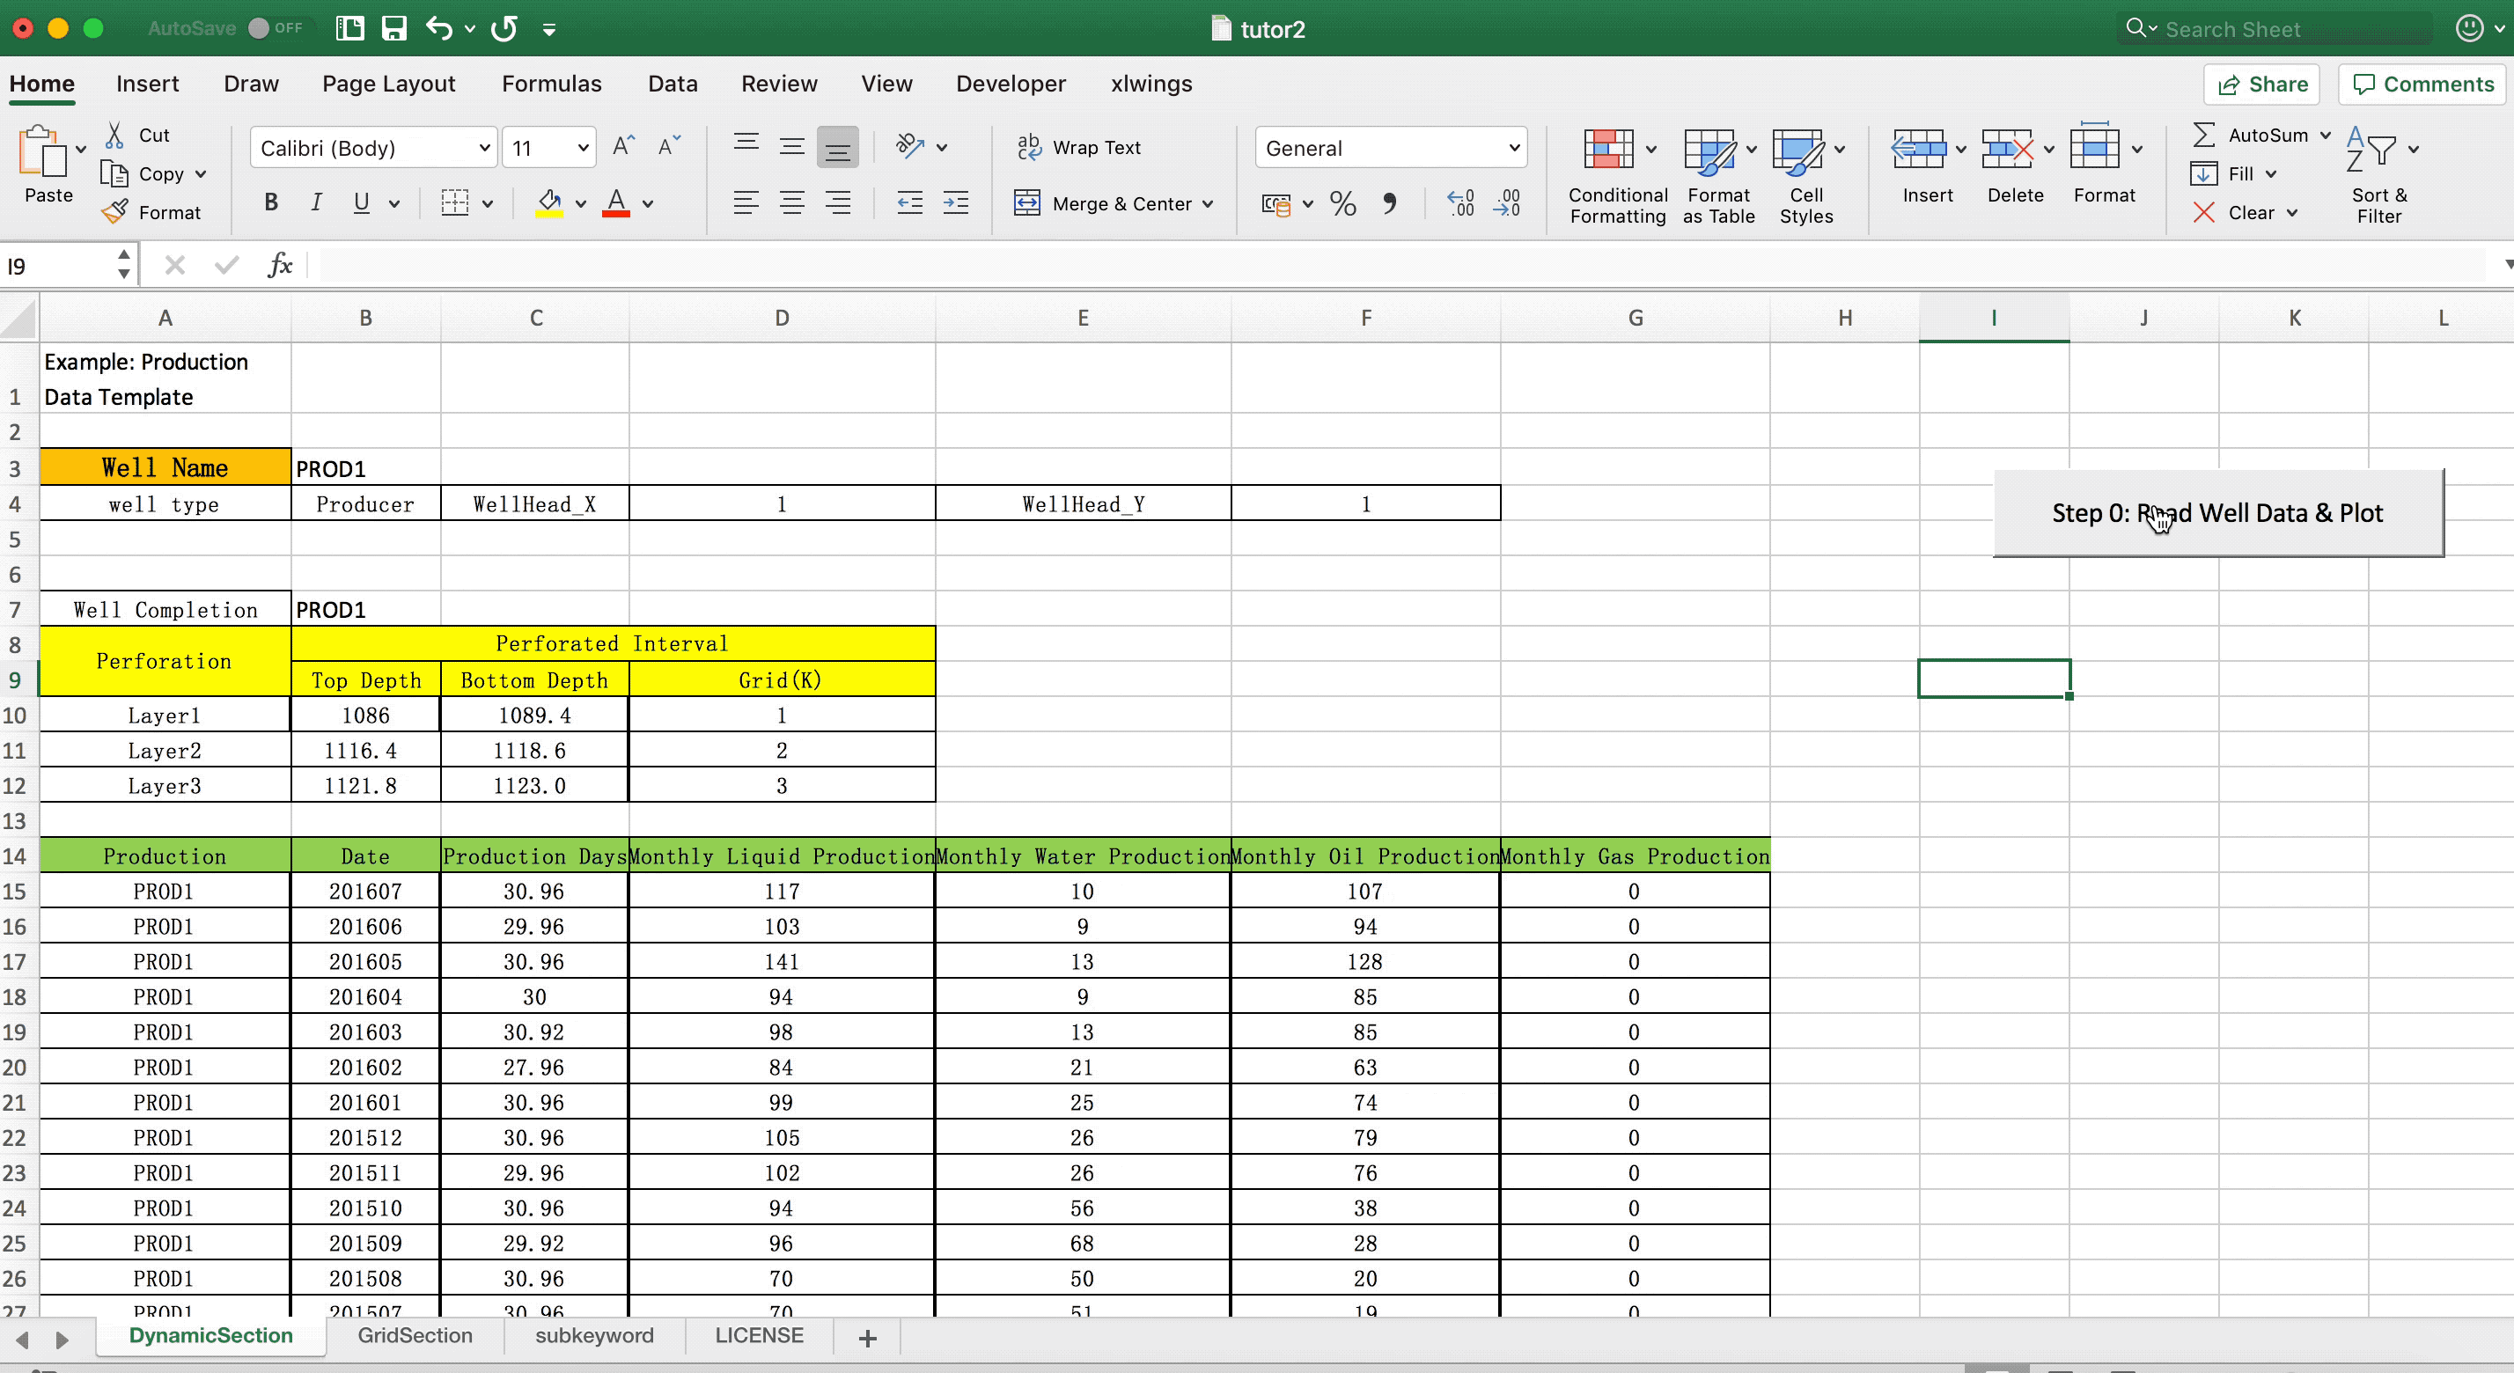Click the Increase Font Size icon
The height and width of the screenshot is (1373, 2514).
622,147
